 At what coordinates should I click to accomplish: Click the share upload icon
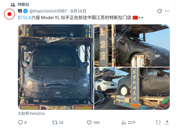coord(167,122)
